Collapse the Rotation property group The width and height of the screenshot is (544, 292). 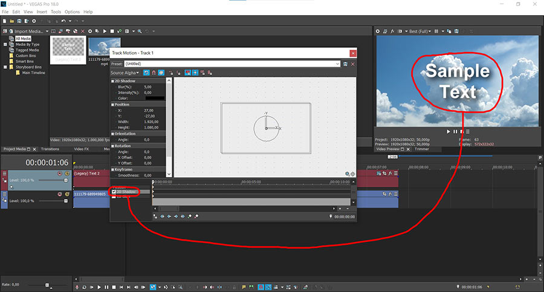(113, 146)
